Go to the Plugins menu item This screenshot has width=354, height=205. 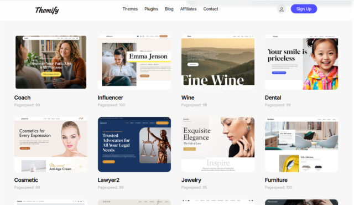pos(151,9)
